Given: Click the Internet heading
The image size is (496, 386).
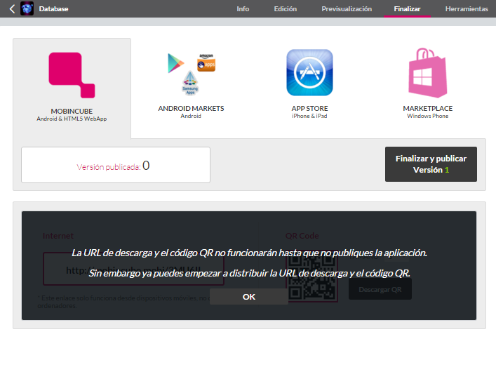Looking at the screenshot, I should [x=58, y=236].
